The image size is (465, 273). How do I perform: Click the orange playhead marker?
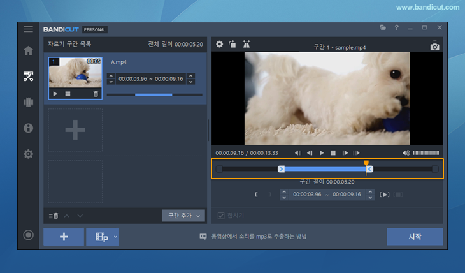coord(366,163)
